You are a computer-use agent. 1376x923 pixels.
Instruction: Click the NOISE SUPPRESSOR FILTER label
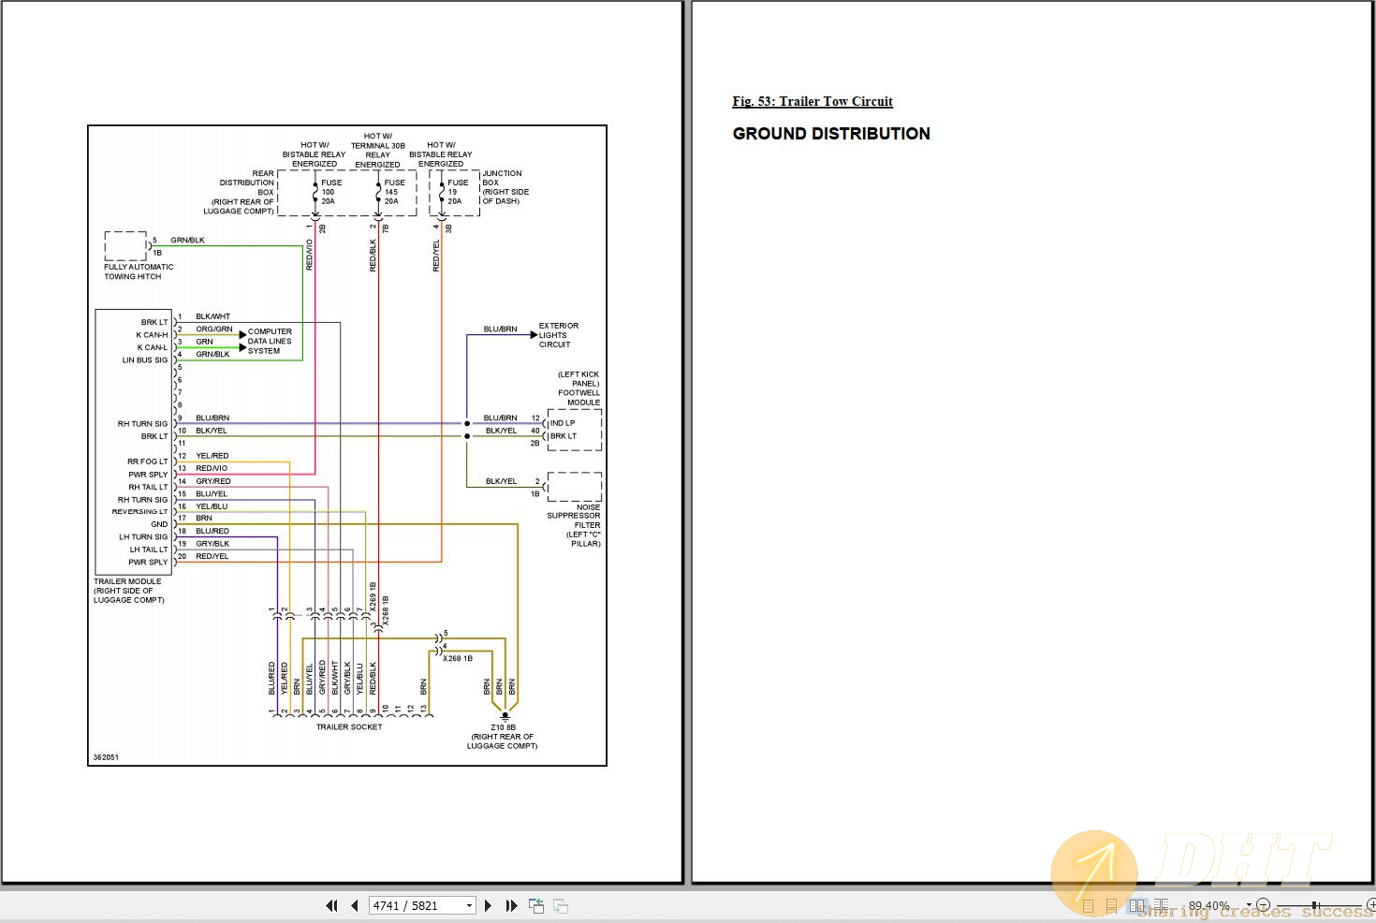click(x=574, y=525)
